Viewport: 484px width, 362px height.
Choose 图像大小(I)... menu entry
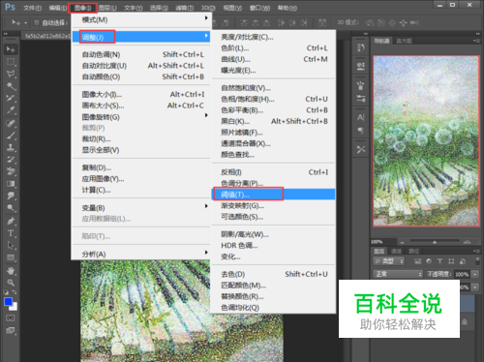click(141, 95)
